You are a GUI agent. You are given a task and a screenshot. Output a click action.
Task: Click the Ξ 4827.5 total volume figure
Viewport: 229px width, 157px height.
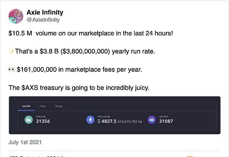click(107, 121)
